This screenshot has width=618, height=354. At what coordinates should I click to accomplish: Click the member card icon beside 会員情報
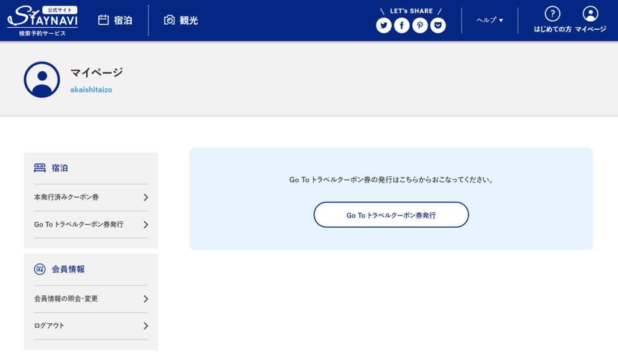pos(40,269)
